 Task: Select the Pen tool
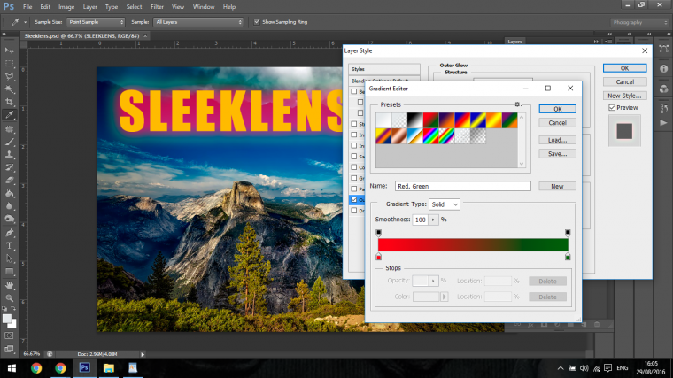tap(9, 233)
